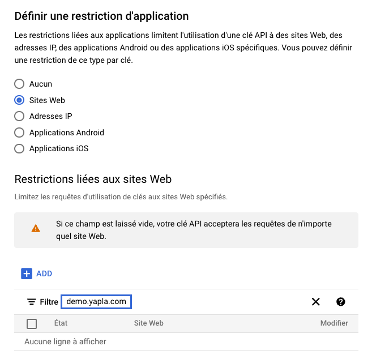Click the 'Aucune ligne à afficher' row

[x=65, y=341]
